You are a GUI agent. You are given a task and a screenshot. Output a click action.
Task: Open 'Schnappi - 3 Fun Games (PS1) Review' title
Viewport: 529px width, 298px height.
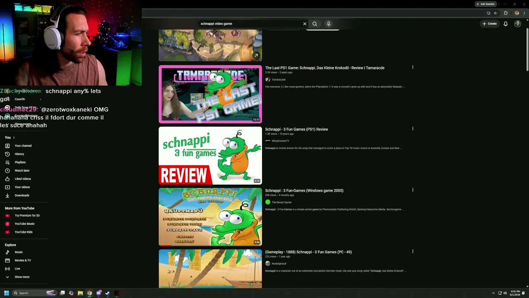pyautogui.click(x=297, y=129)
